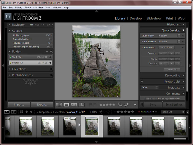Screen dimensions: 193x145
Task: Rotate photo counter-clockwise
Action: [120, 105]
